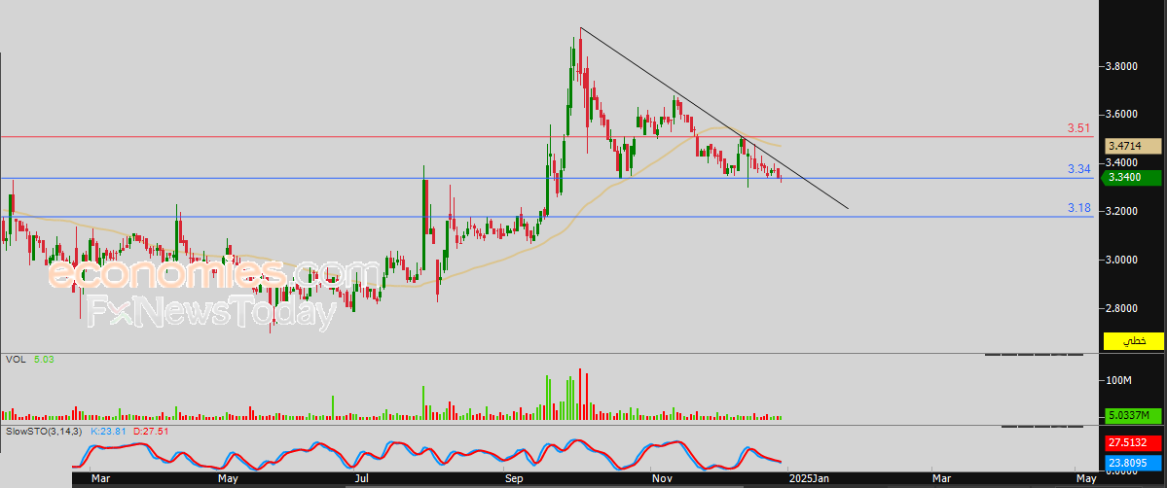Screen dimensions: 1167x488
Task: Open the SlowSTO(3,14,3) indicator label
Action: [x=45, y=431]
